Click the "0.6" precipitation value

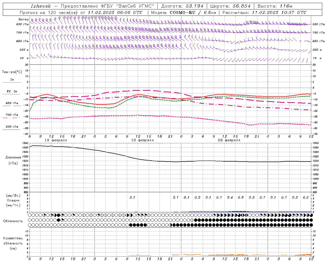point(241,198)
